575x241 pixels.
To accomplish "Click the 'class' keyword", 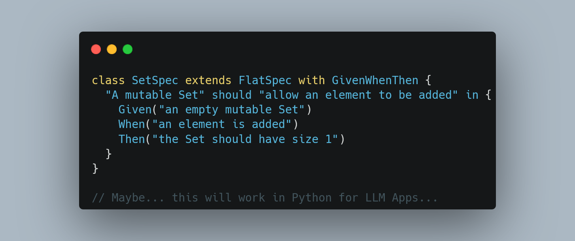I will 108,80.
